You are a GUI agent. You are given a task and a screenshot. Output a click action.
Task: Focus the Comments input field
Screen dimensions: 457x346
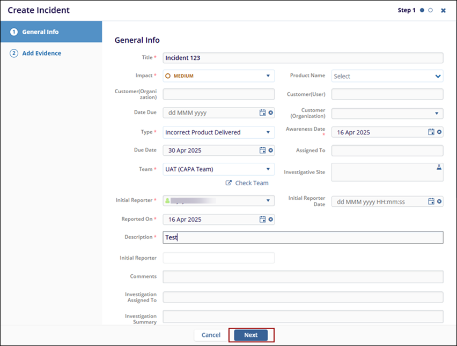pos(303,277)
